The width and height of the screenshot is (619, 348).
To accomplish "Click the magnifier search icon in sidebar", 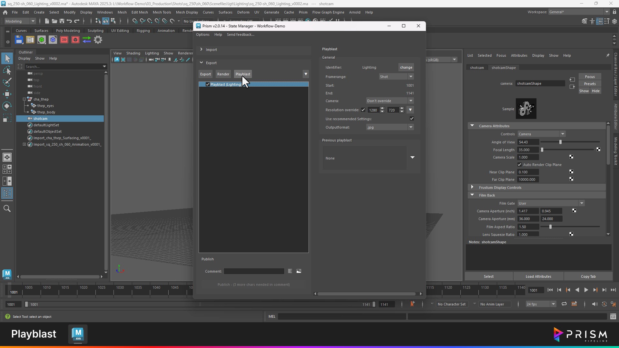I will 7,209.
